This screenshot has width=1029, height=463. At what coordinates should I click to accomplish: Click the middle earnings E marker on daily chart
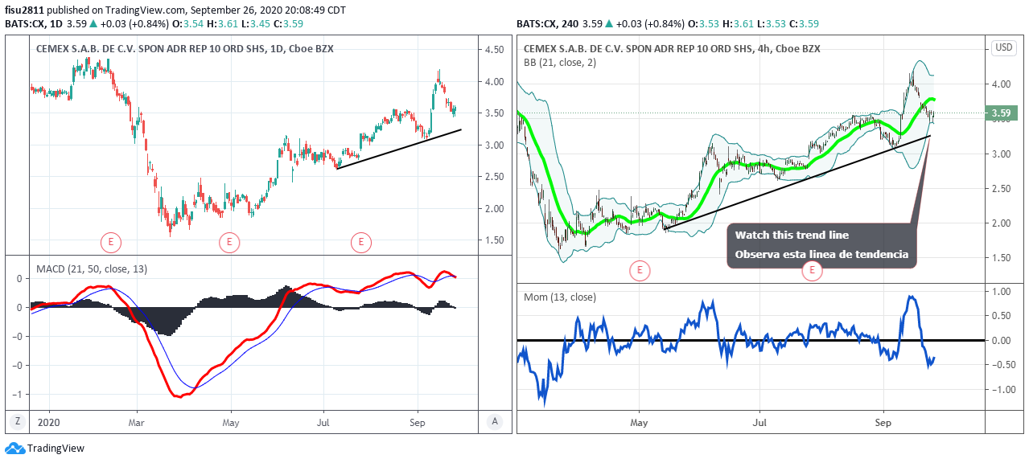pos(229,241)
